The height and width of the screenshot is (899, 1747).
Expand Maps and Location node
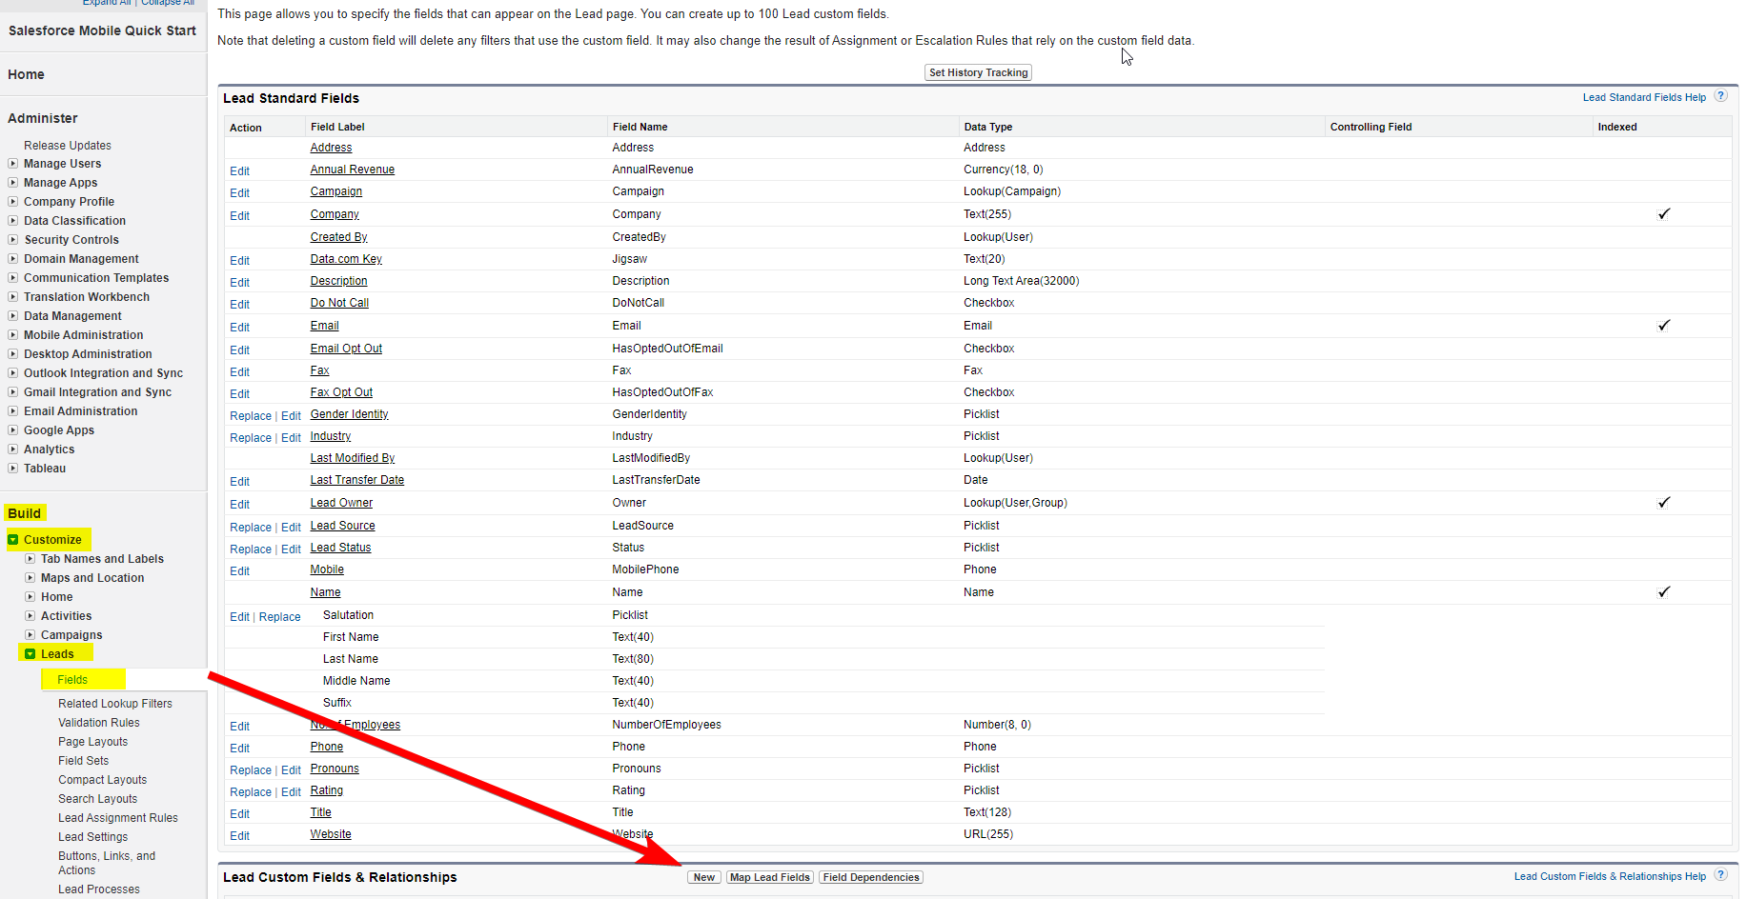(30, 578)
